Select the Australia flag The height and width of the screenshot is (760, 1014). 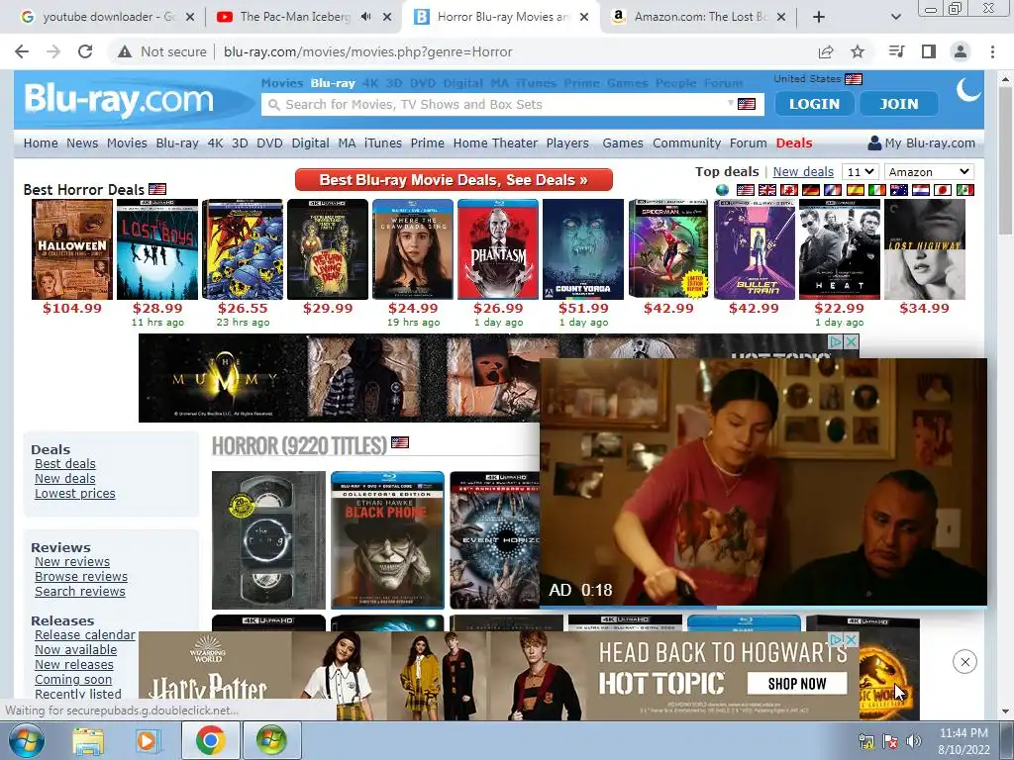899,190
